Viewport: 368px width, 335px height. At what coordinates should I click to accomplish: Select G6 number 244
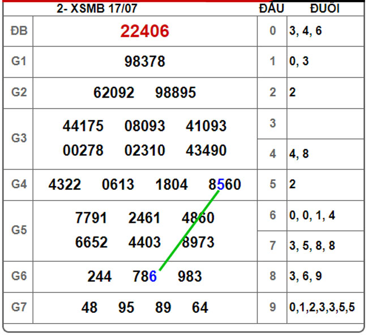(100, 277)
